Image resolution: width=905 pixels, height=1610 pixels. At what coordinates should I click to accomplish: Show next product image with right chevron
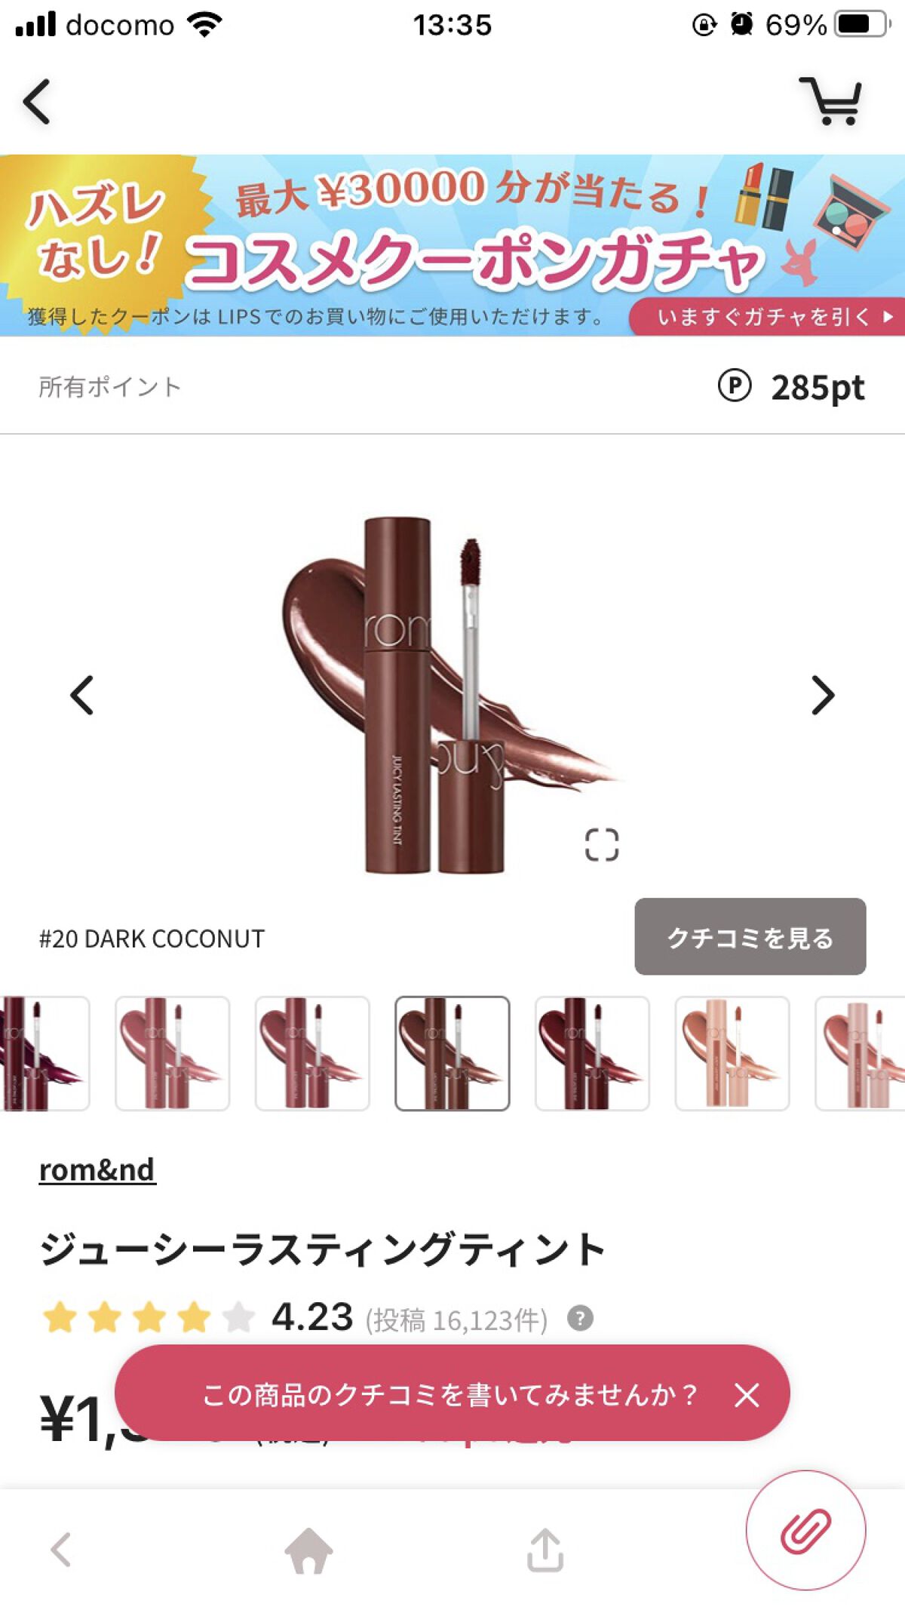pos(823,695)
